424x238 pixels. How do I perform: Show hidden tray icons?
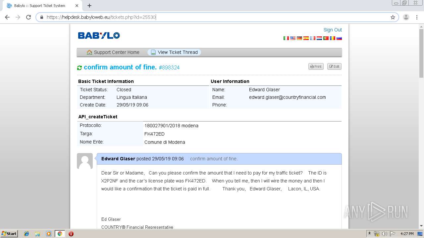369,234
